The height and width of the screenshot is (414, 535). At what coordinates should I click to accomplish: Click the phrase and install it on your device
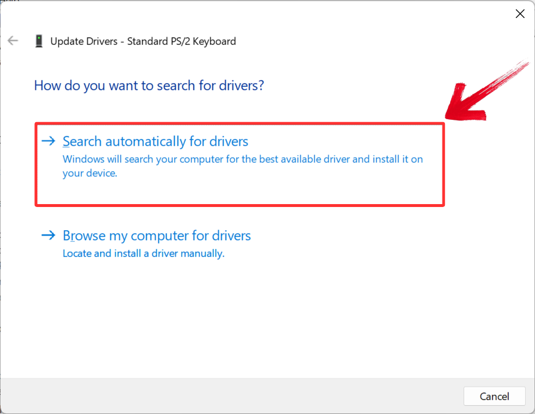point(372,159)
